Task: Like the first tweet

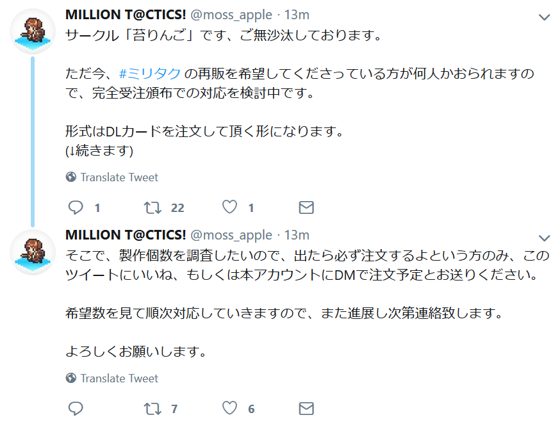Action: (x=229, y=207)
